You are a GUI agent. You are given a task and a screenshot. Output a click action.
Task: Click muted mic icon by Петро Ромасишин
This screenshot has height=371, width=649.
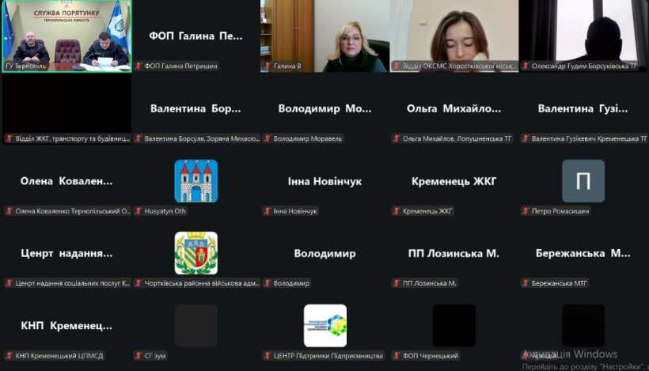526,211
